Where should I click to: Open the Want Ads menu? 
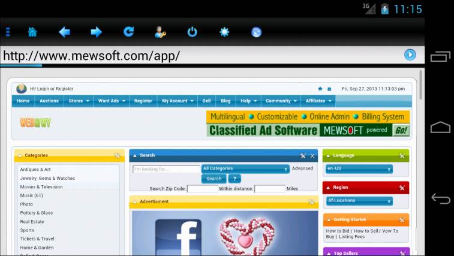point(112,101)
